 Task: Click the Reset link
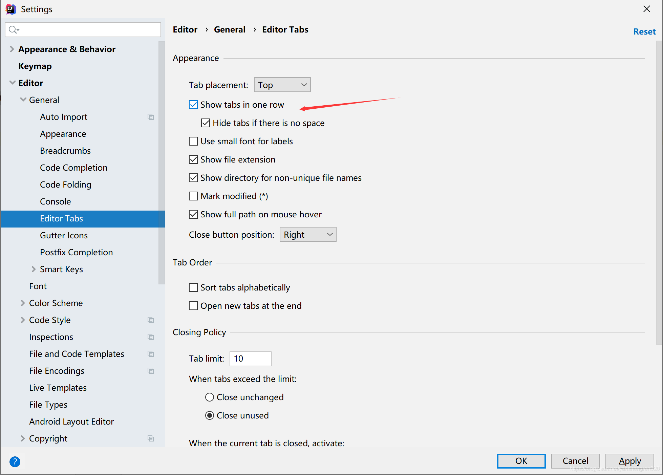coord(644,31)
